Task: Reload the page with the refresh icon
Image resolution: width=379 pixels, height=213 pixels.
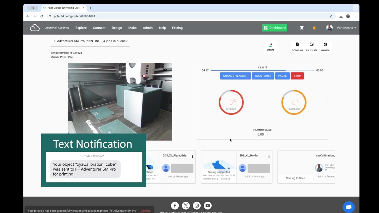Action: click(42, 16)
